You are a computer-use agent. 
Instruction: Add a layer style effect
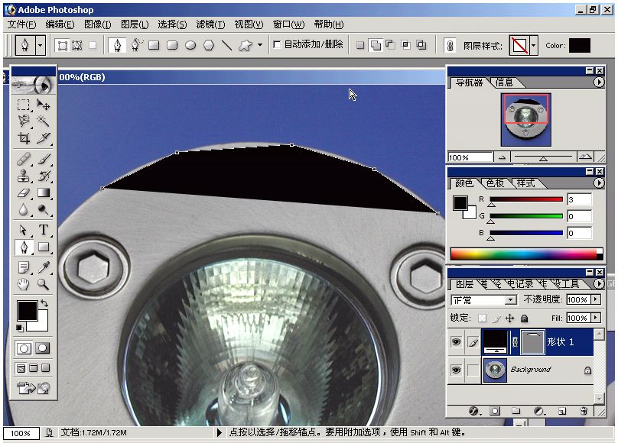pyautogui.click(x=473, y=411)
